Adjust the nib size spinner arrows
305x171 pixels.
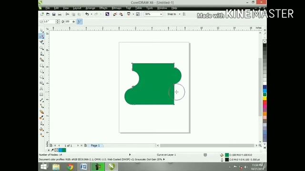pyautogui.click(x=58, y=21)
